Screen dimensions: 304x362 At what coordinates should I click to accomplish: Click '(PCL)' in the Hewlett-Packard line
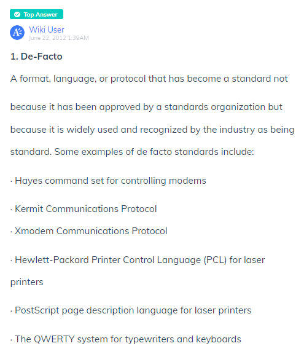click(x=215, y=260)
